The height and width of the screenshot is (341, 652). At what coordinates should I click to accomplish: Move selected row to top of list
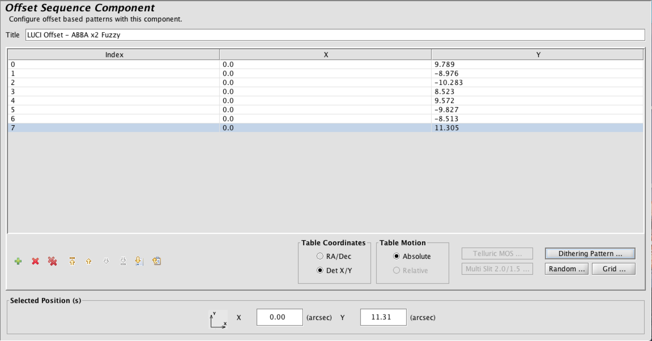(72, 261)
